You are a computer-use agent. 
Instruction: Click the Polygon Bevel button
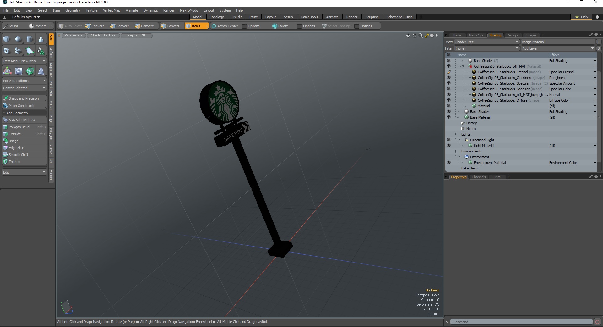(x=24, y=127)
